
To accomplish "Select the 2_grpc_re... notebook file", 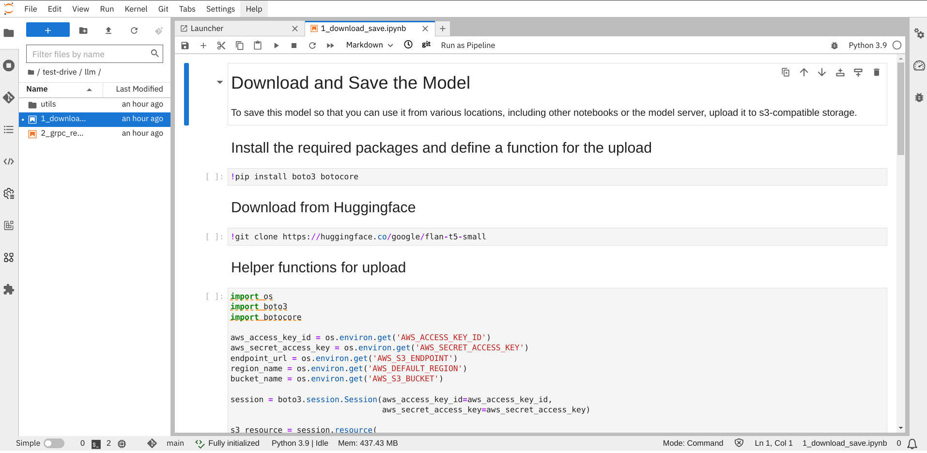I will pyautogui.click(x=95, y=133).
